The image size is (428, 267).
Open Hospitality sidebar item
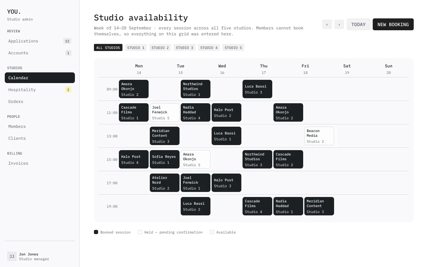[40, 90]
